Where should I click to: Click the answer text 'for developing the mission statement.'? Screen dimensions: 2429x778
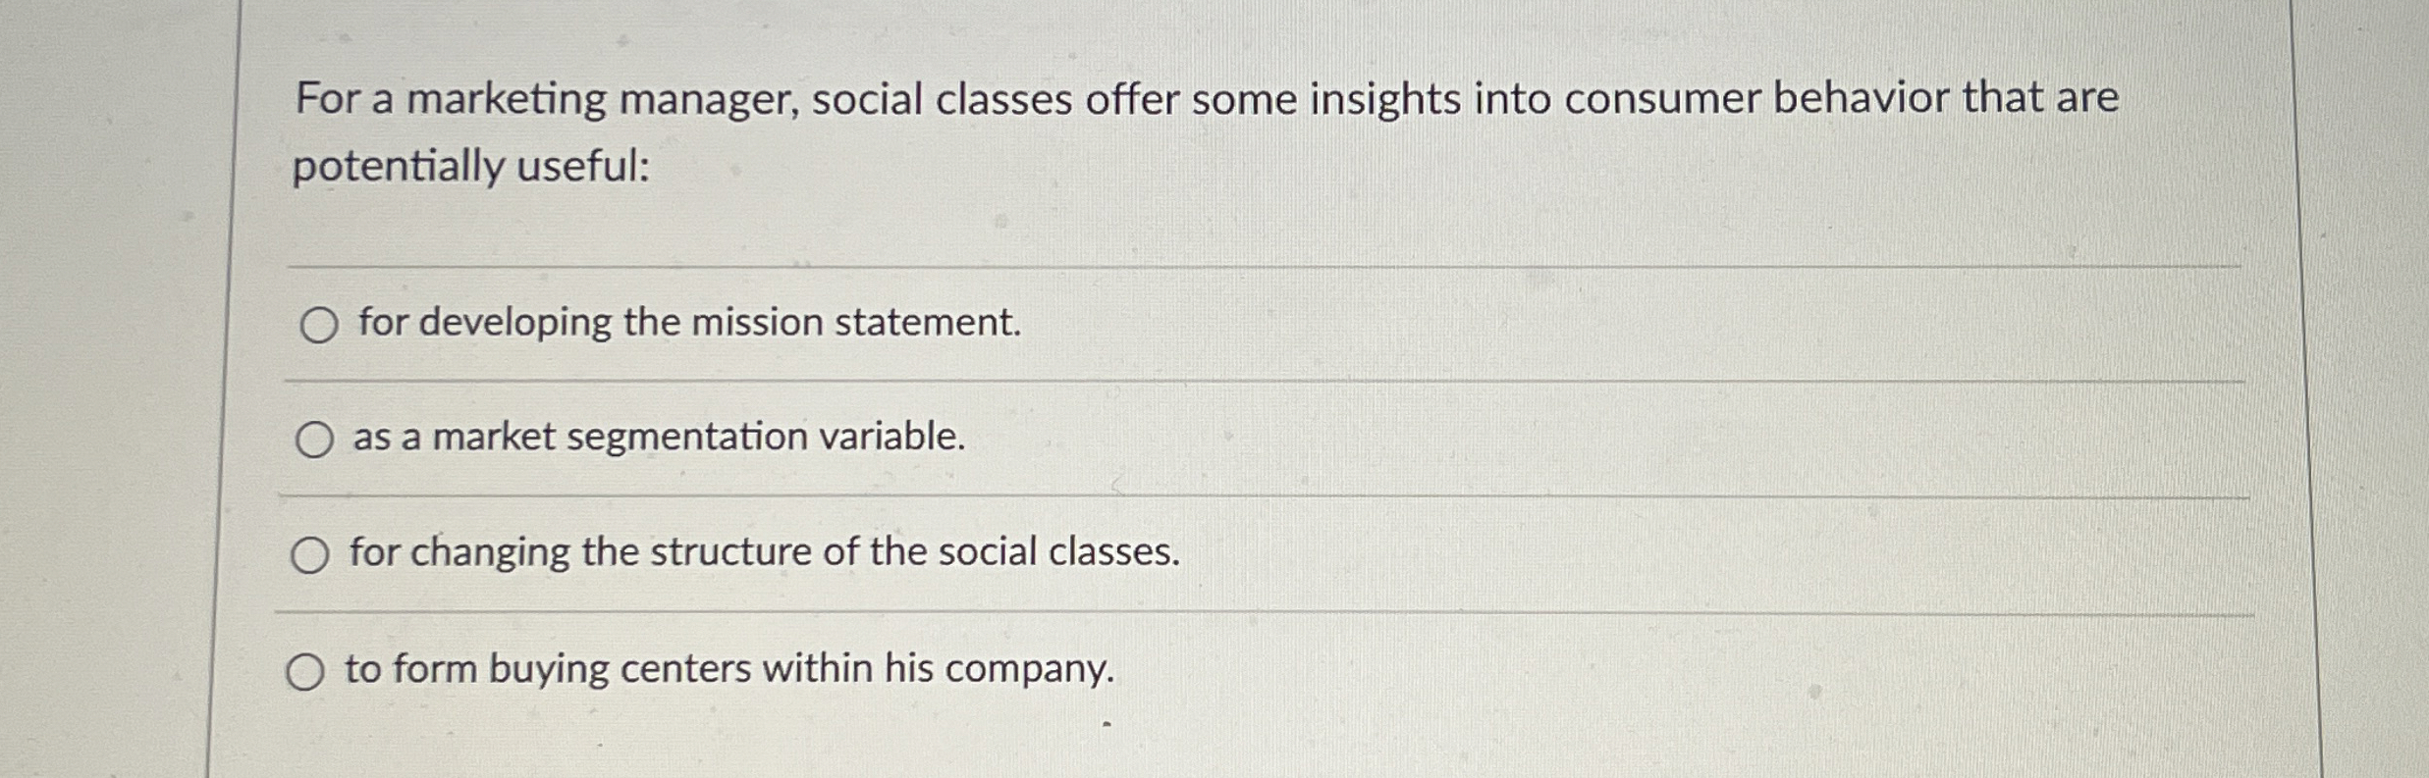(689, 323)
